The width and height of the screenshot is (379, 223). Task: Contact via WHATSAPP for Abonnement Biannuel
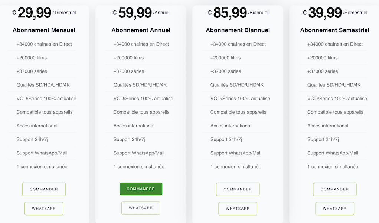[x=238, y=209]
